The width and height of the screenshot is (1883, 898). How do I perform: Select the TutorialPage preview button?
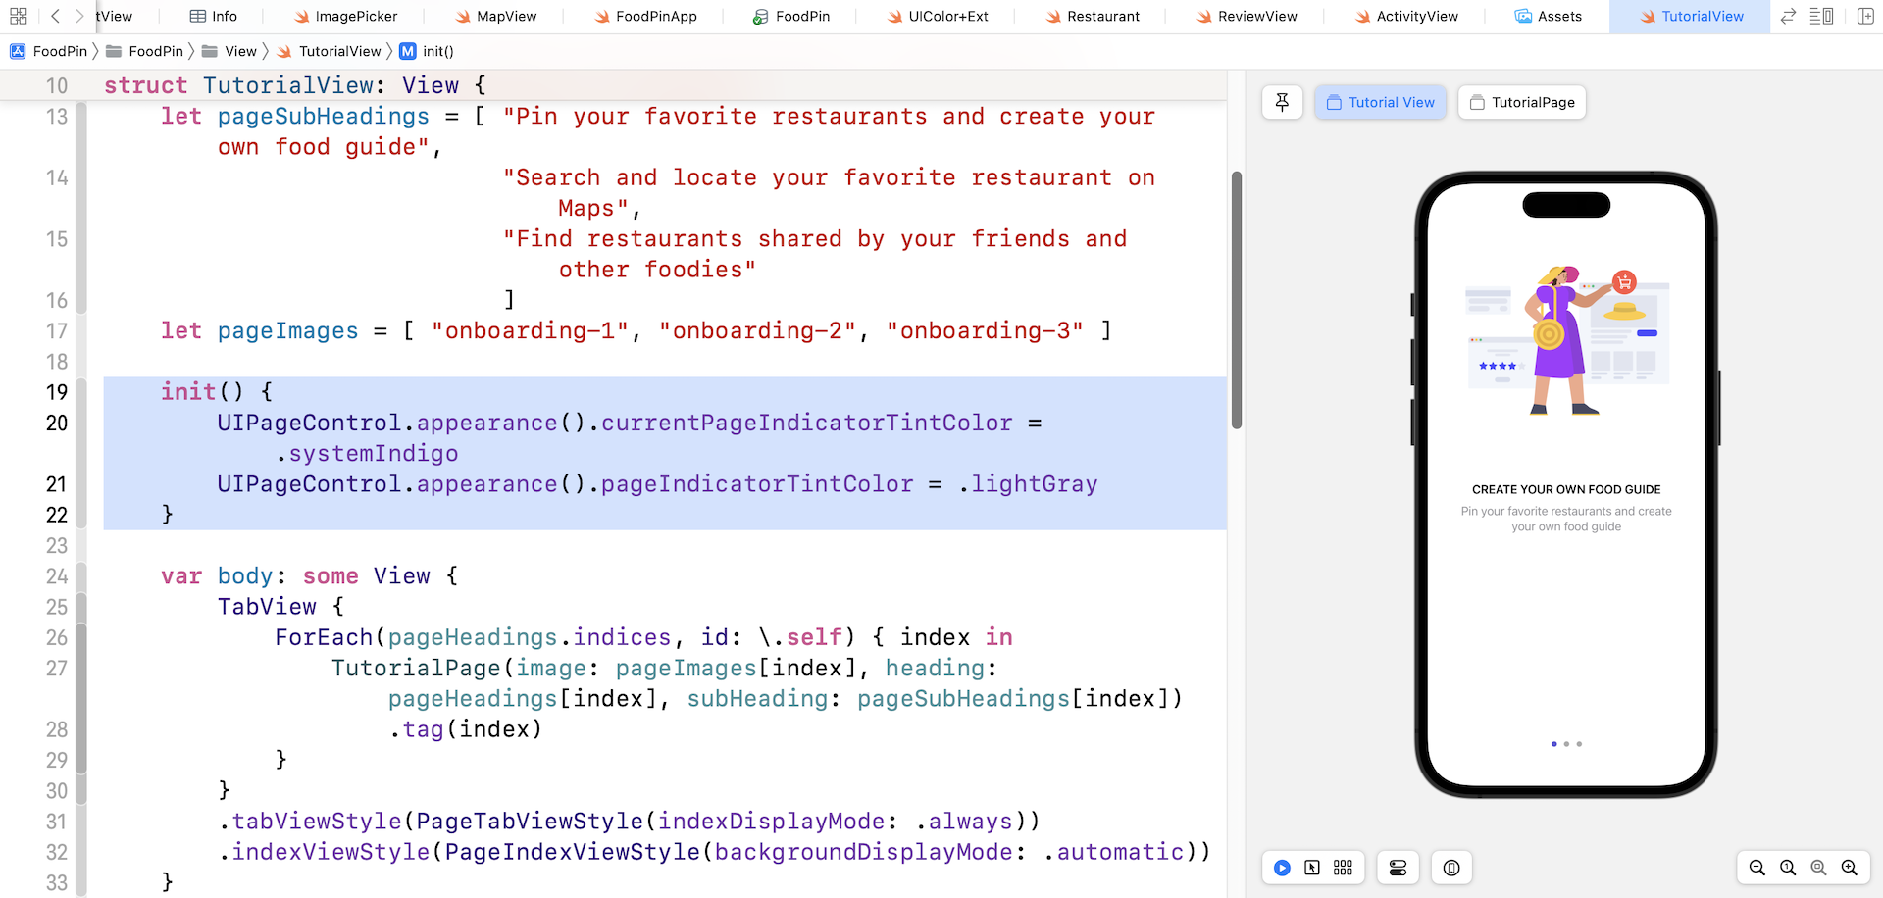tap(1521, 102)
